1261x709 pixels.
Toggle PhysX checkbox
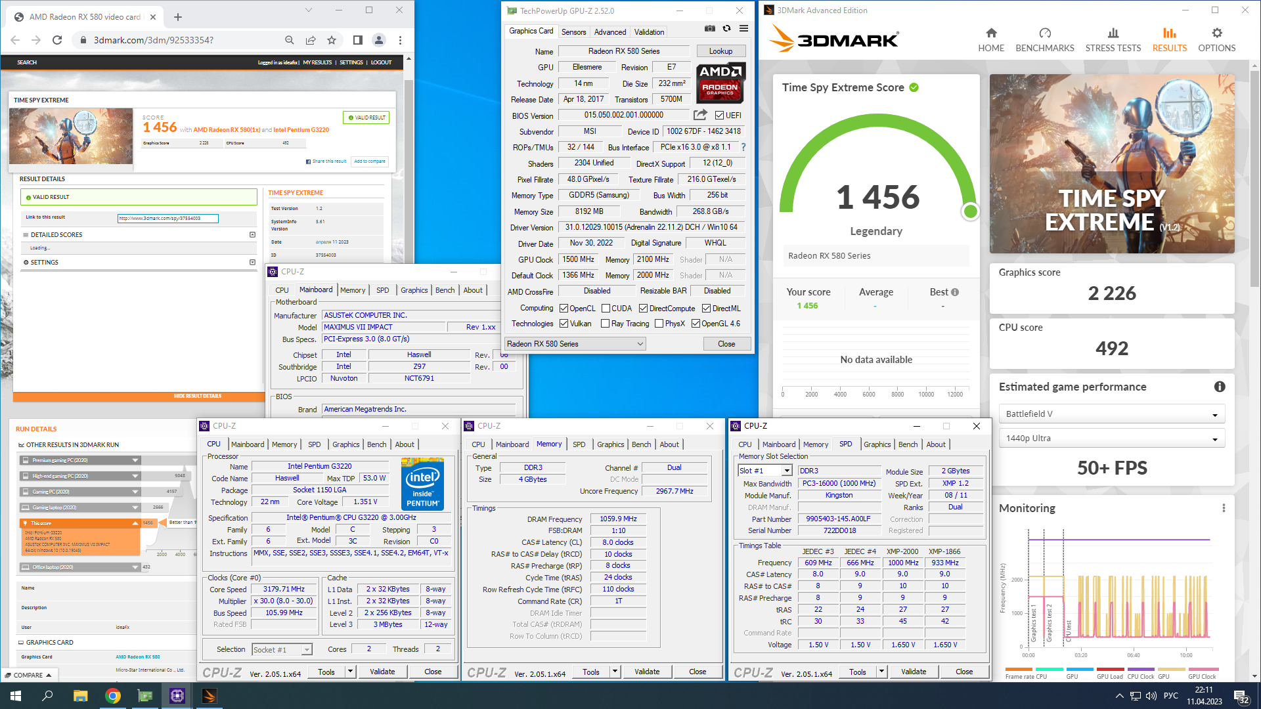[659, 324]
